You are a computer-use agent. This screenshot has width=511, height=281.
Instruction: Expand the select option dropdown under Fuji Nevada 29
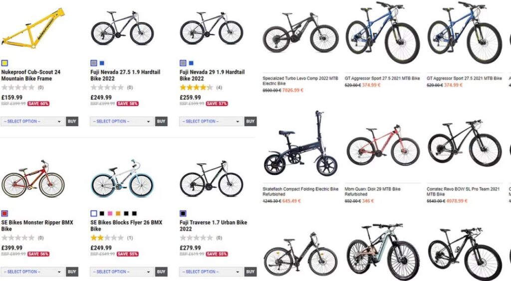(x=211, y=121)
